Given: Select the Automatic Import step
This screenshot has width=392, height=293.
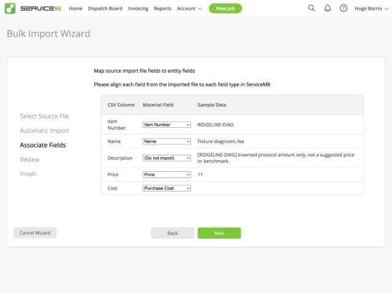Looking at the screenshot, I should pyautogui.click(x=45, y=131).
